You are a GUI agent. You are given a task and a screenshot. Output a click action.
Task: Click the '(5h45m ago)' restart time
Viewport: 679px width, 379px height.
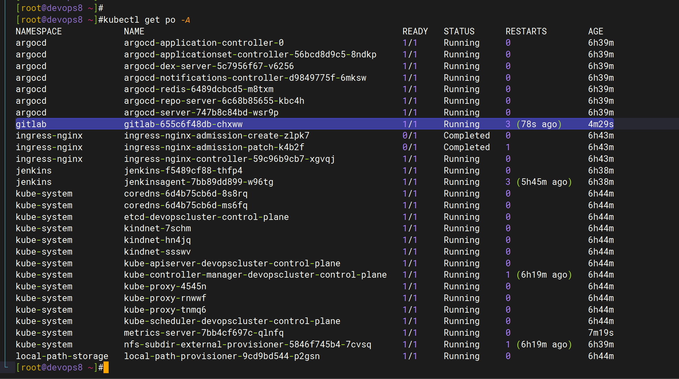544,182
